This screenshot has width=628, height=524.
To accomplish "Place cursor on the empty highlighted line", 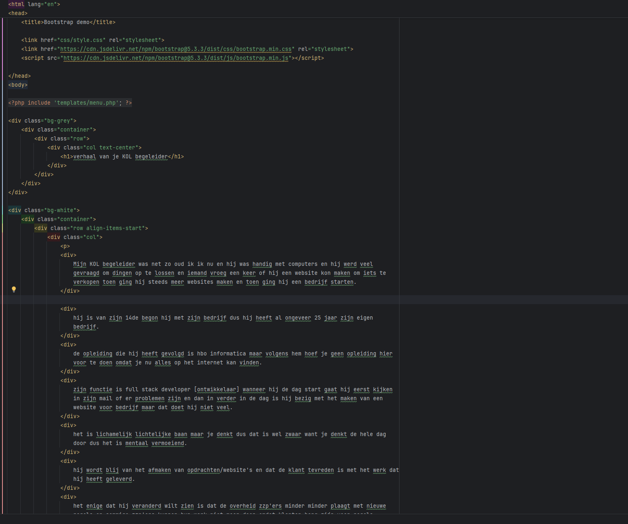I will click(x=204, y=300).
